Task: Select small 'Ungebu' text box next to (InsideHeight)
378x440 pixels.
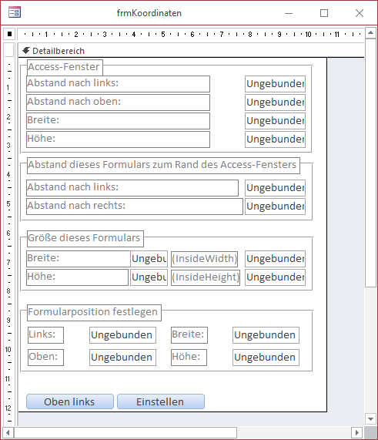Action: point(149,277)
